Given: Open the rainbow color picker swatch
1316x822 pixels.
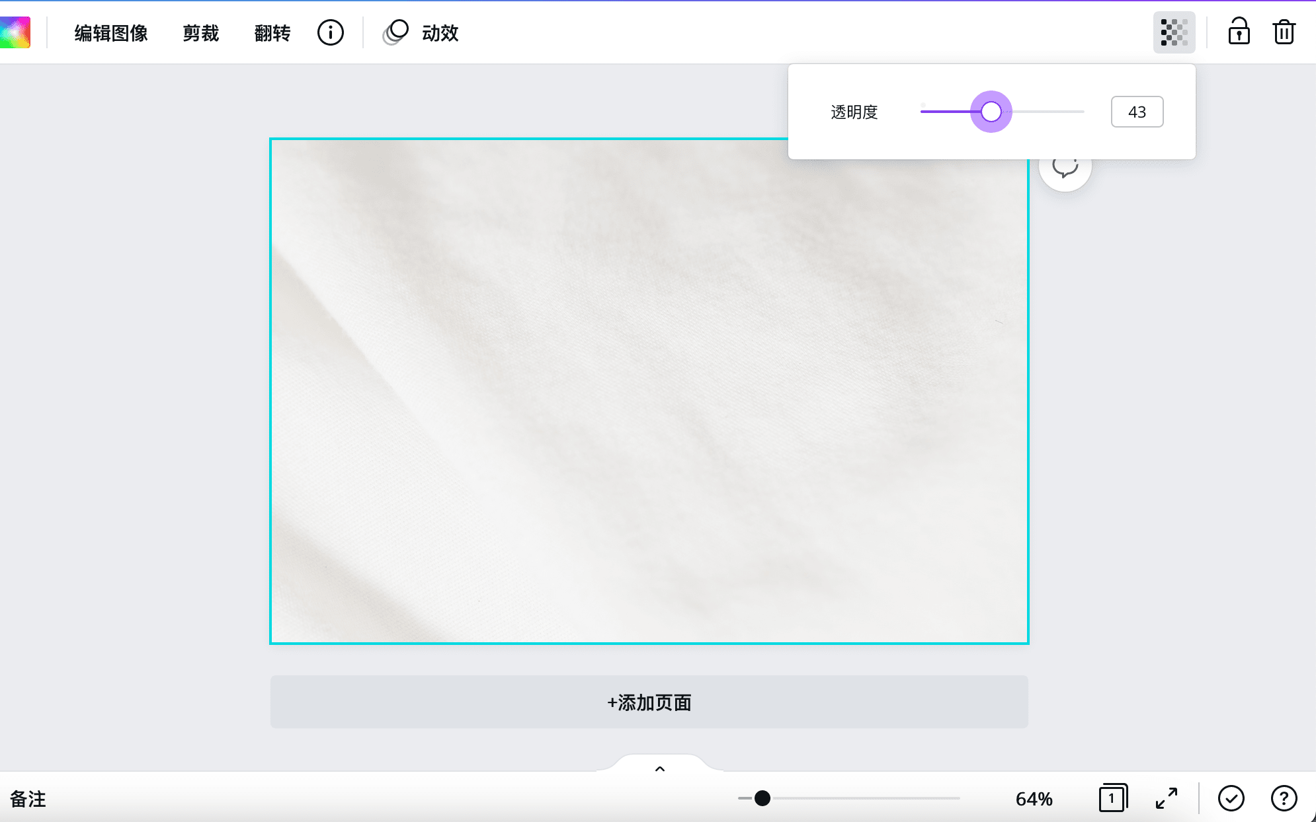Looking at the screenshot, I should click(15, 32).
